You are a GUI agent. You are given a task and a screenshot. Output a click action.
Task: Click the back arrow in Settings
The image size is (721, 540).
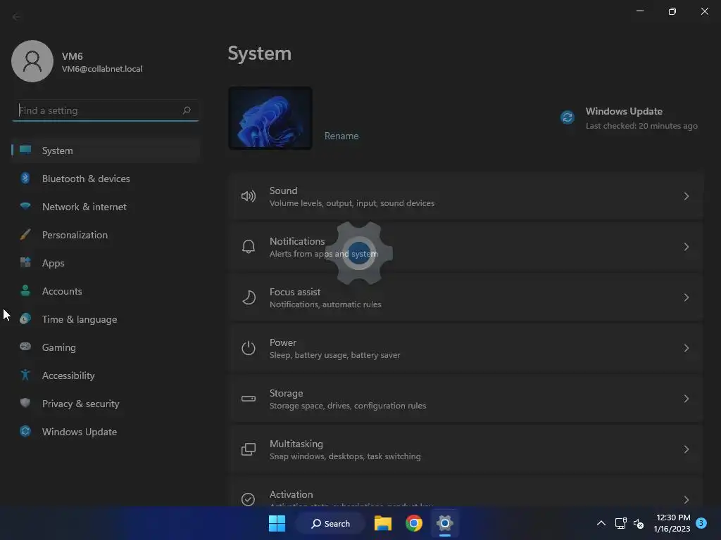pyautogui.click(x=17, y=17)
